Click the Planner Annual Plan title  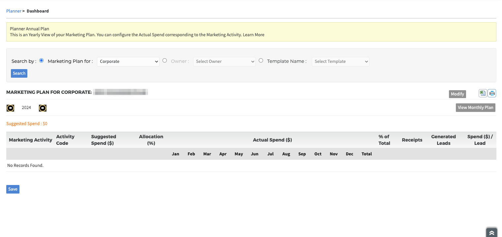29,29
